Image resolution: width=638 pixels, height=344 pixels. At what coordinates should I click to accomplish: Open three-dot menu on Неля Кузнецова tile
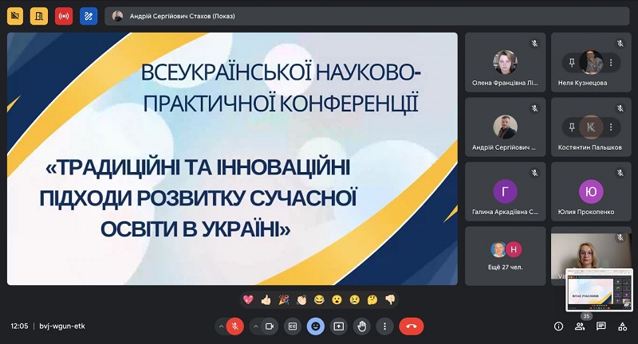tap(611, 61)
